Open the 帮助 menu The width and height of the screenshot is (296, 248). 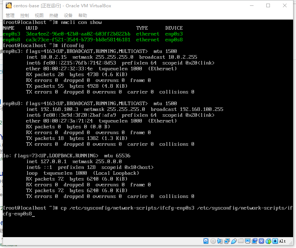(x=83, y=16)
